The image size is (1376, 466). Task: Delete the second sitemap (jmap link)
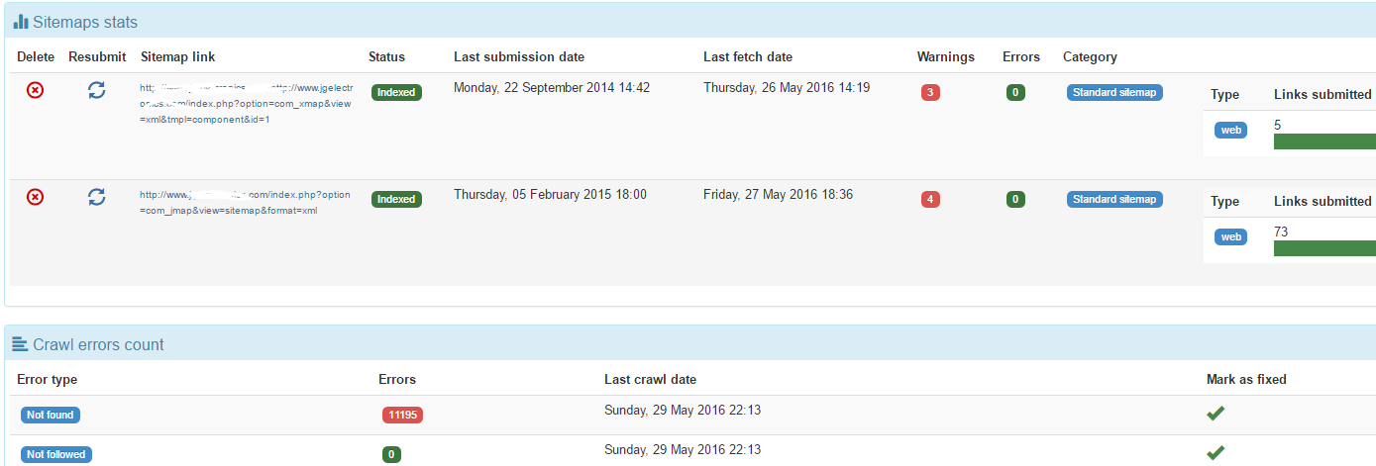click(x=35, y=197)
